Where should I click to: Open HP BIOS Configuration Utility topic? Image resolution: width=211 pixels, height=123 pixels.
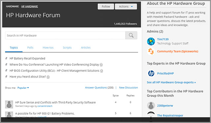click(54, 71)
